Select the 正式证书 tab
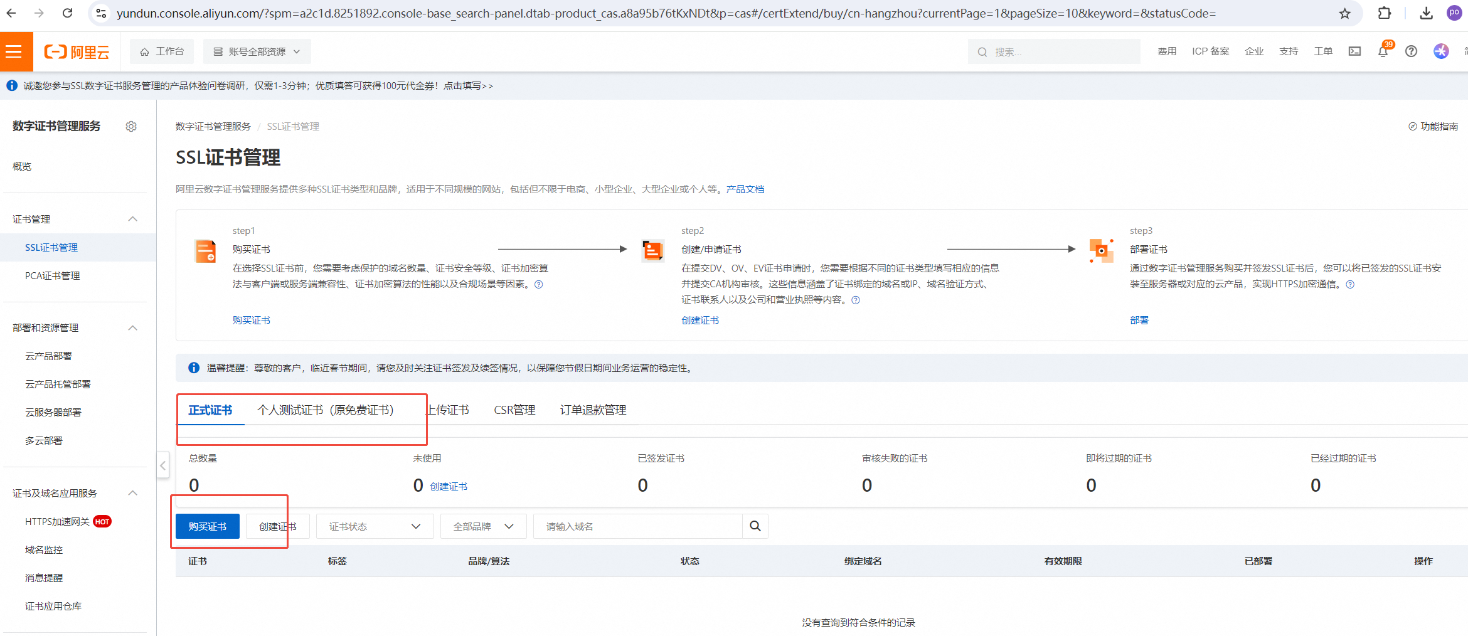Screen dimensions: 1468x636 210,410
